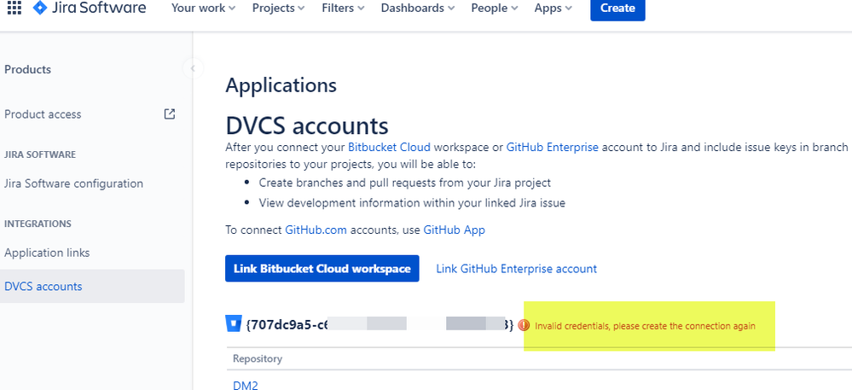This screenshot has height=390, width=852.
Task: Click Link GitHub Enterprise account link
Action: click(517, 268)
